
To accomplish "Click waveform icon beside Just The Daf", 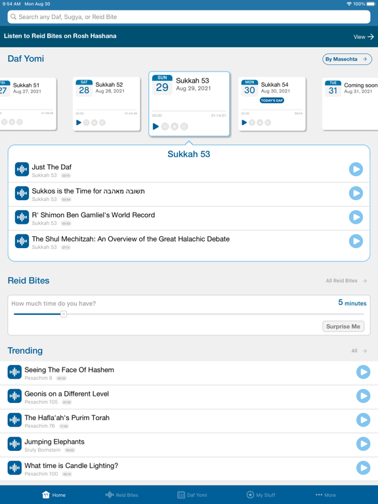I will point(22,169).
